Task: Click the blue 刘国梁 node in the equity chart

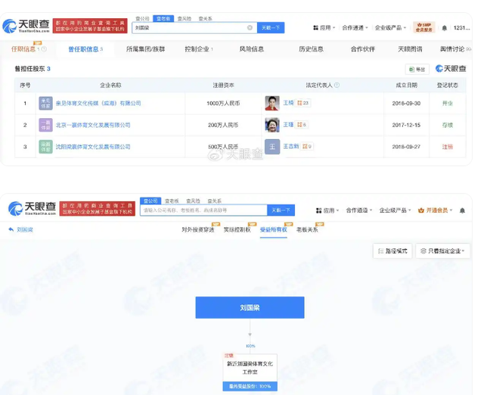Action: (250, 307)
